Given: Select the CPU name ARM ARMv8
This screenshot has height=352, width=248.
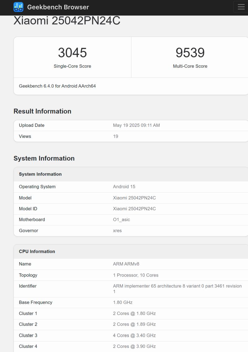Looking at the screenshot, I should click(126, 264).
